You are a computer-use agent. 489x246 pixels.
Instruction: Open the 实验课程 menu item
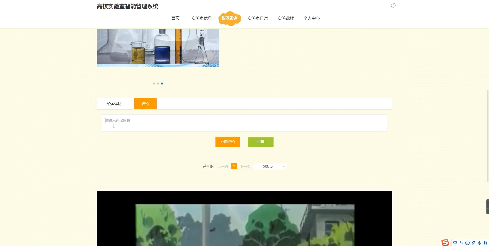(x=286, y=18)
